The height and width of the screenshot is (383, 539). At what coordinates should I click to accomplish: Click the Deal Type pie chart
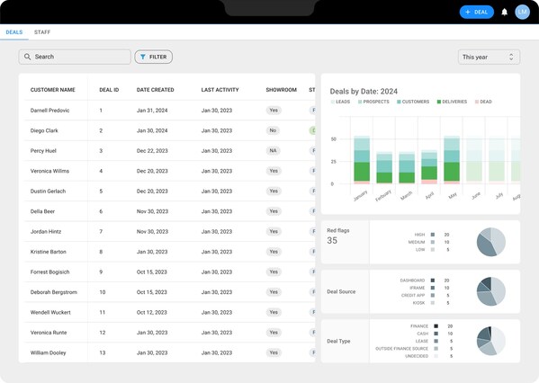[x=491, y=341]
